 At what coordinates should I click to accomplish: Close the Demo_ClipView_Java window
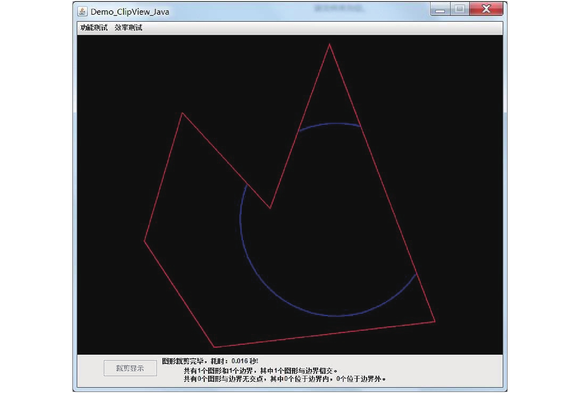486,9
